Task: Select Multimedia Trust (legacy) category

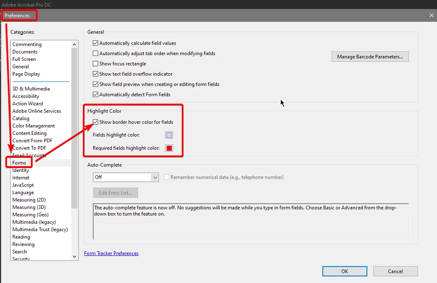Action: point(40,230)
